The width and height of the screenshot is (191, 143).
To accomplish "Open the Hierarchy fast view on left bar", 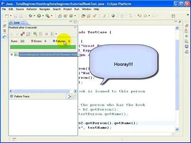I will tap(4, 31).
